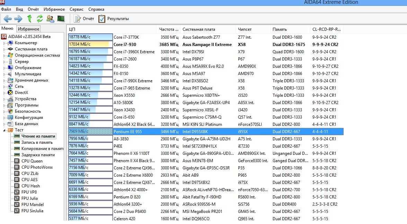This screenshot has height=224, width=407.
Task: Click the Отчёт toolbar button
Action: pyautogui.click(x=84, y=19)
